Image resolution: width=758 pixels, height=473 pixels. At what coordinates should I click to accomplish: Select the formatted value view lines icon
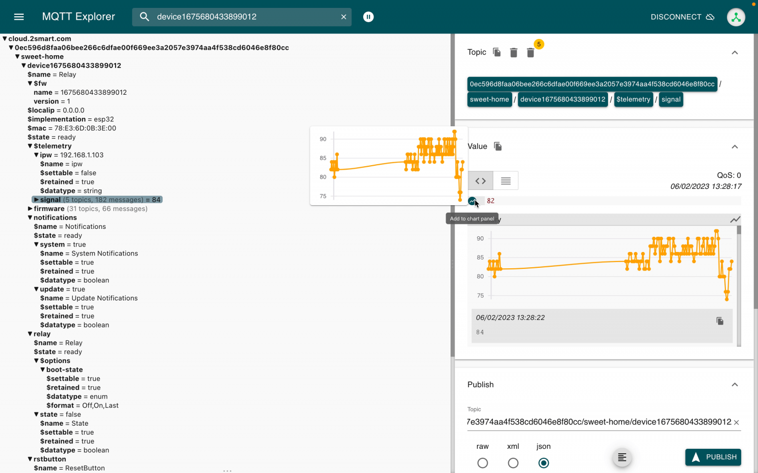pos(505,181)
